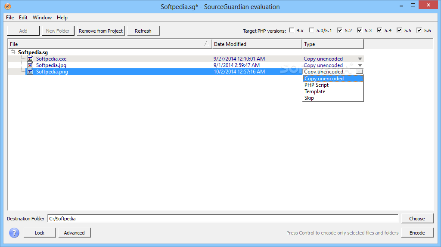Click the New Folder button

coord(58,31)
